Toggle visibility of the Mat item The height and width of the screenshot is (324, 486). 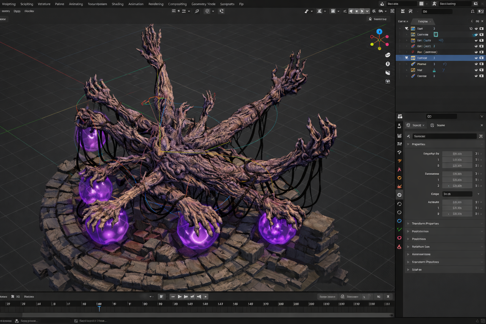tap(476, 70)
